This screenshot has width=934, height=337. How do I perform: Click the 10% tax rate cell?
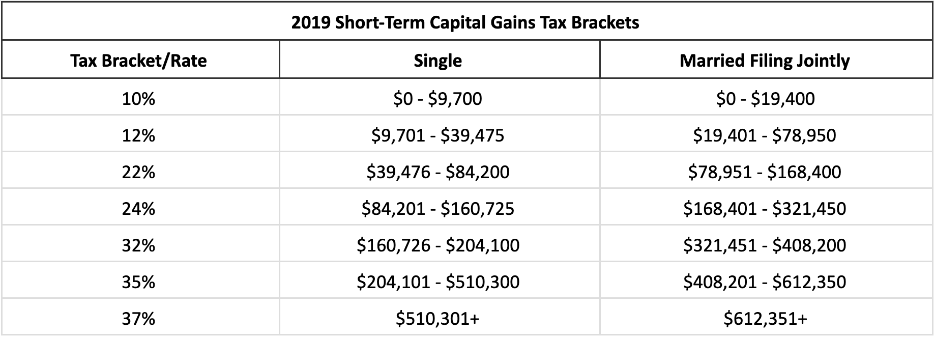pyautogui.click(x=138, y=98)
